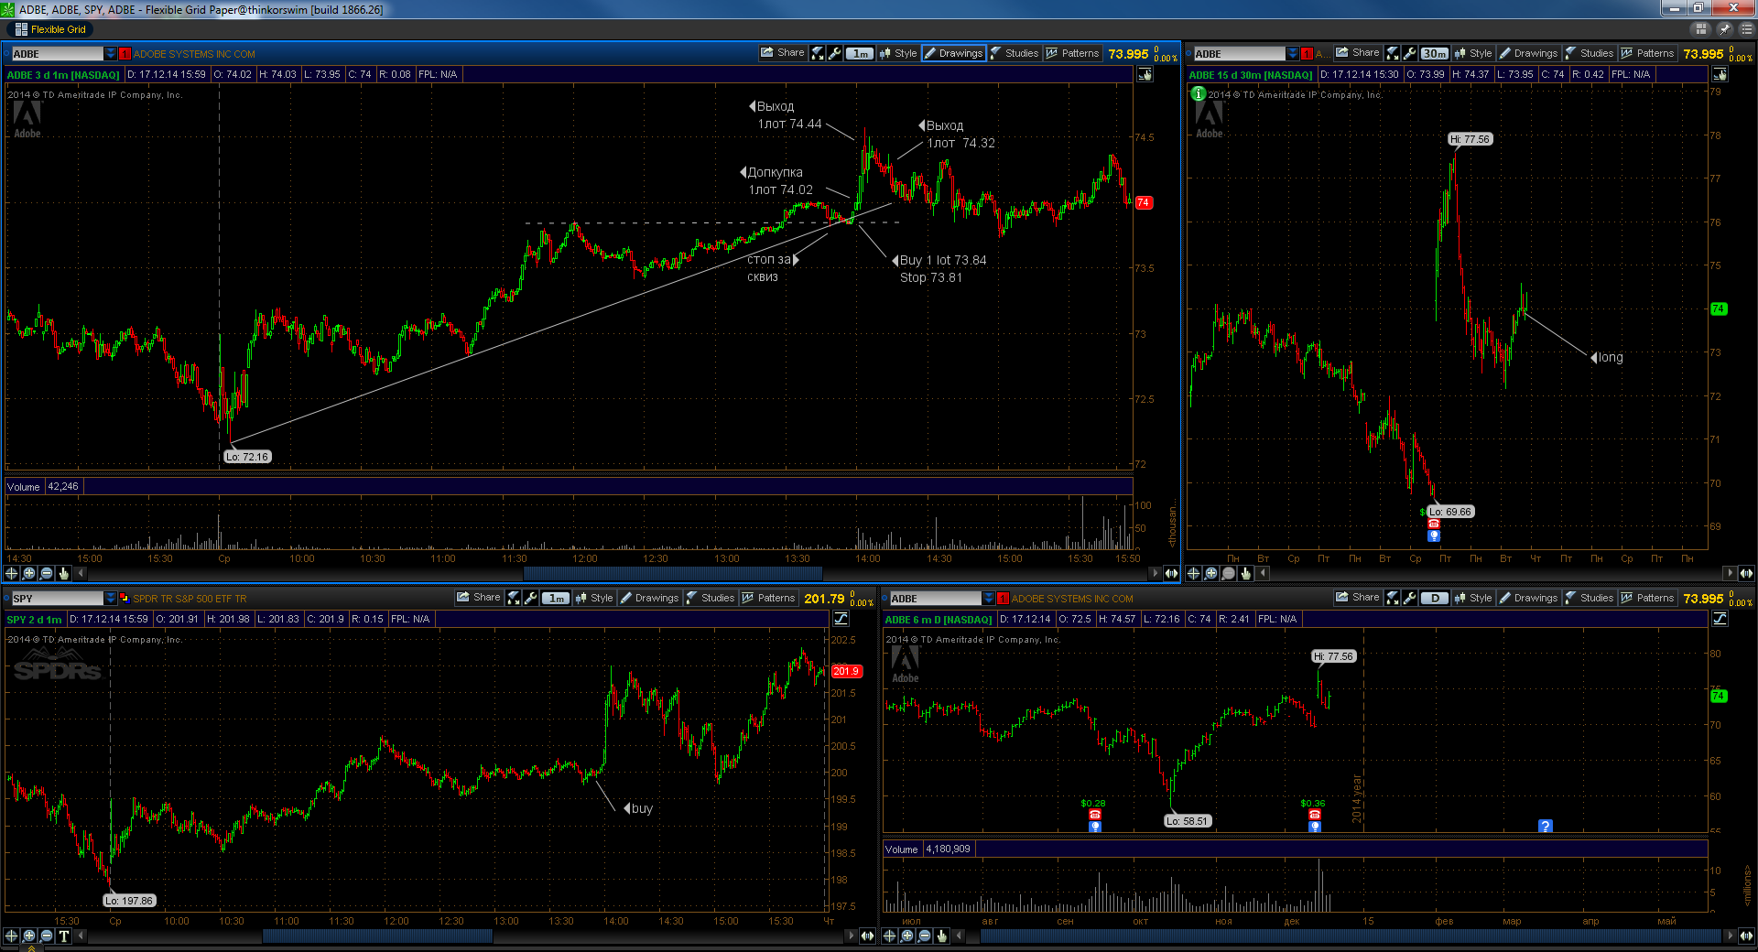Expand symbol dropdown in 30m ADBE chart

coord(1293,54)
